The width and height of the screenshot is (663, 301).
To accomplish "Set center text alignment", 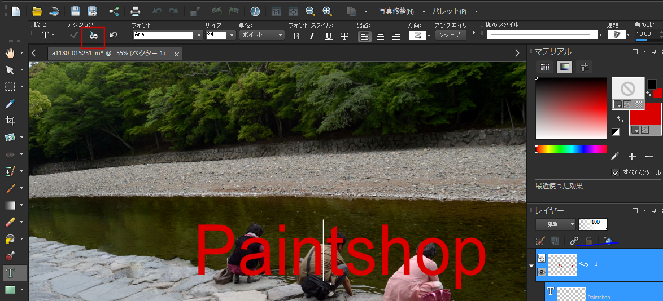I will point(380,36).
